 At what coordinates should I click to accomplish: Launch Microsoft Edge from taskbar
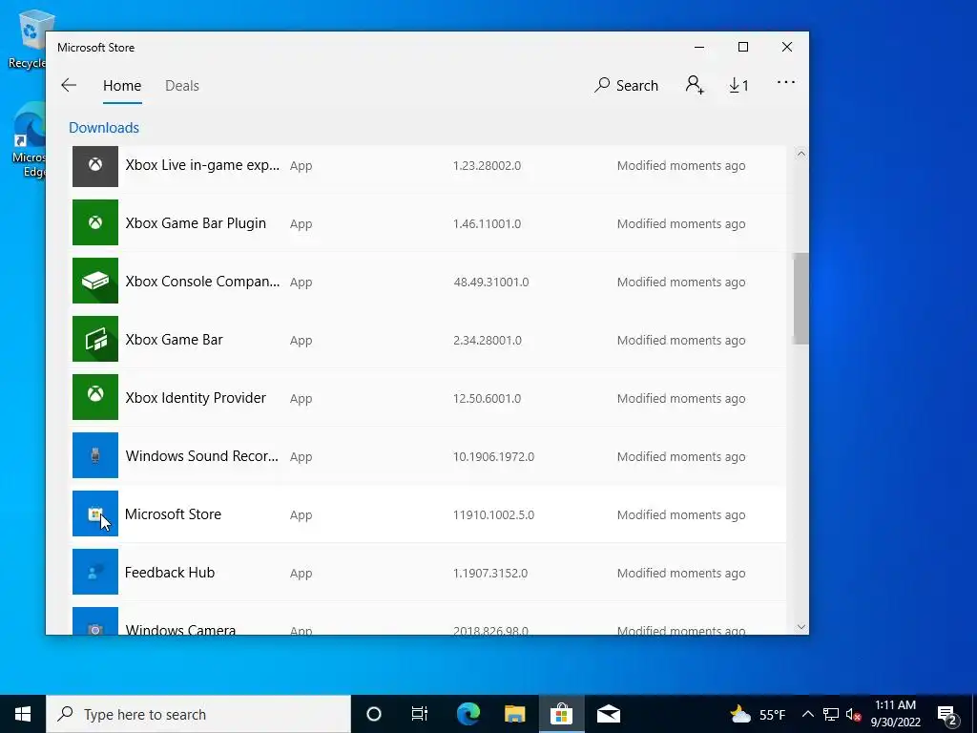coord(468,714)
